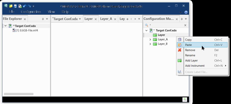This screenshot has height=104, width=231.
Task: Close the Layer tab
Action: (96, 19)
